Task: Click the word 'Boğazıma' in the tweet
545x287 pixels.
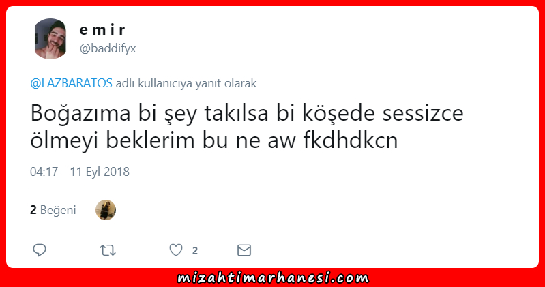Action: click(x=80, y=113)
